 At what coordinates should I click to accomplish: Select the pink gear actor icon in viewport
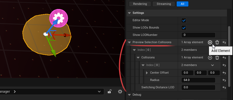tap(59, 18)
